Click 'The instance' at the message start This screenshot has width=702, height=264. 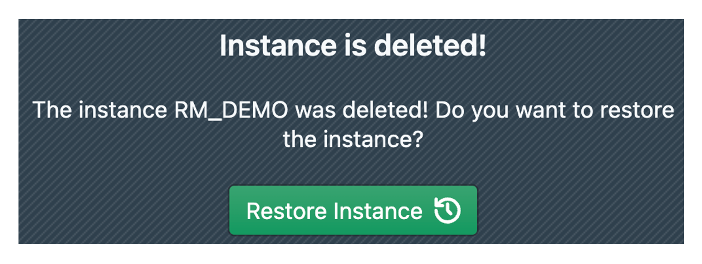click(100, 110)
